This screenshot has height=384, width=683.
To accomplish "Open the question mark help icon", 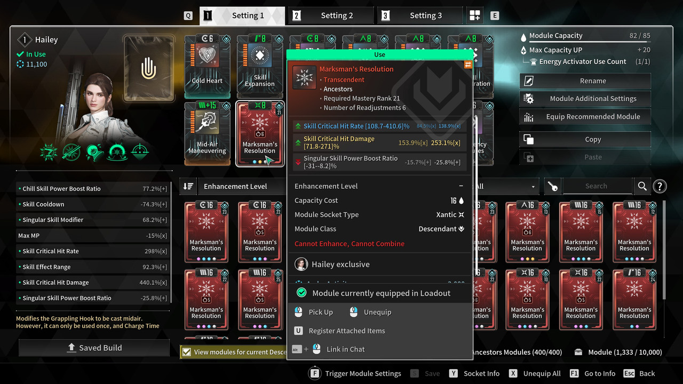I will click(660, 186).
